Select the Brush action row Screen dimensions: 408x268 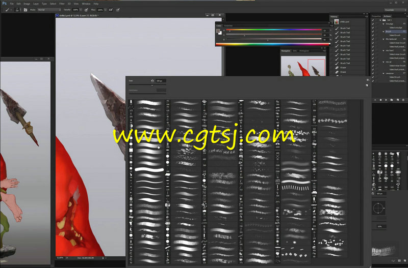click(395, 32)
